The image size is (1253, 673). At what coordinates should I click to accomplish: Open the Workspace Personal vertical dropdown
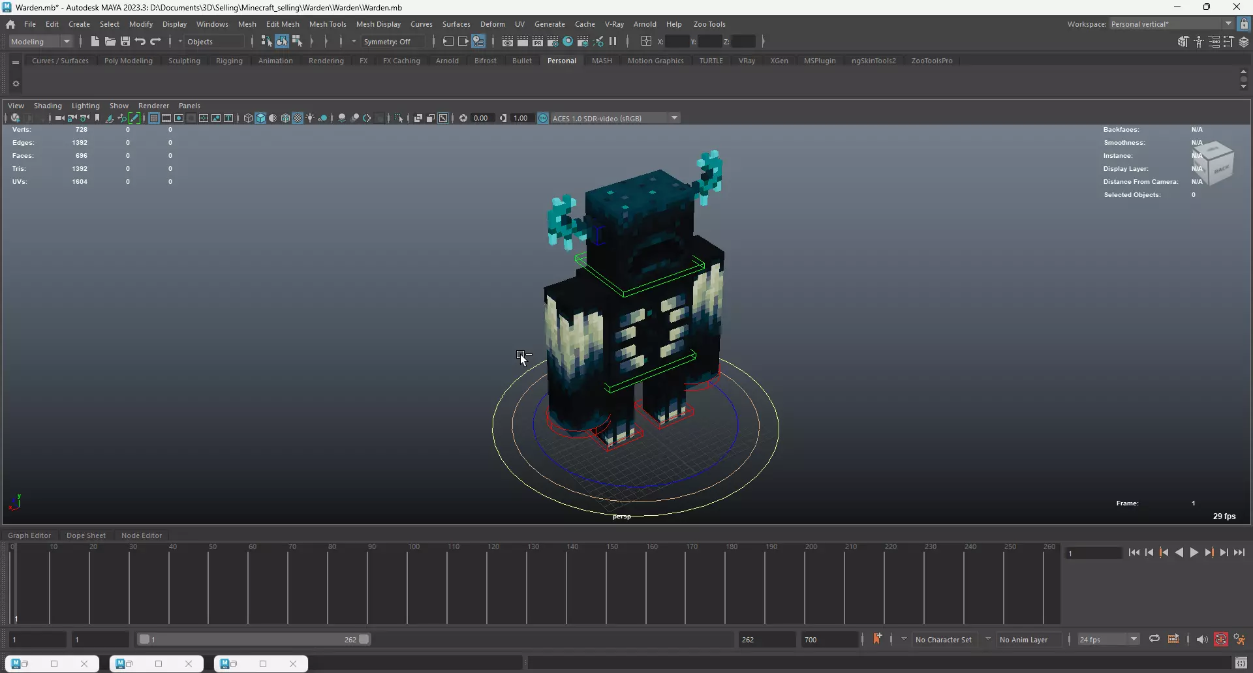(1172, 24)
